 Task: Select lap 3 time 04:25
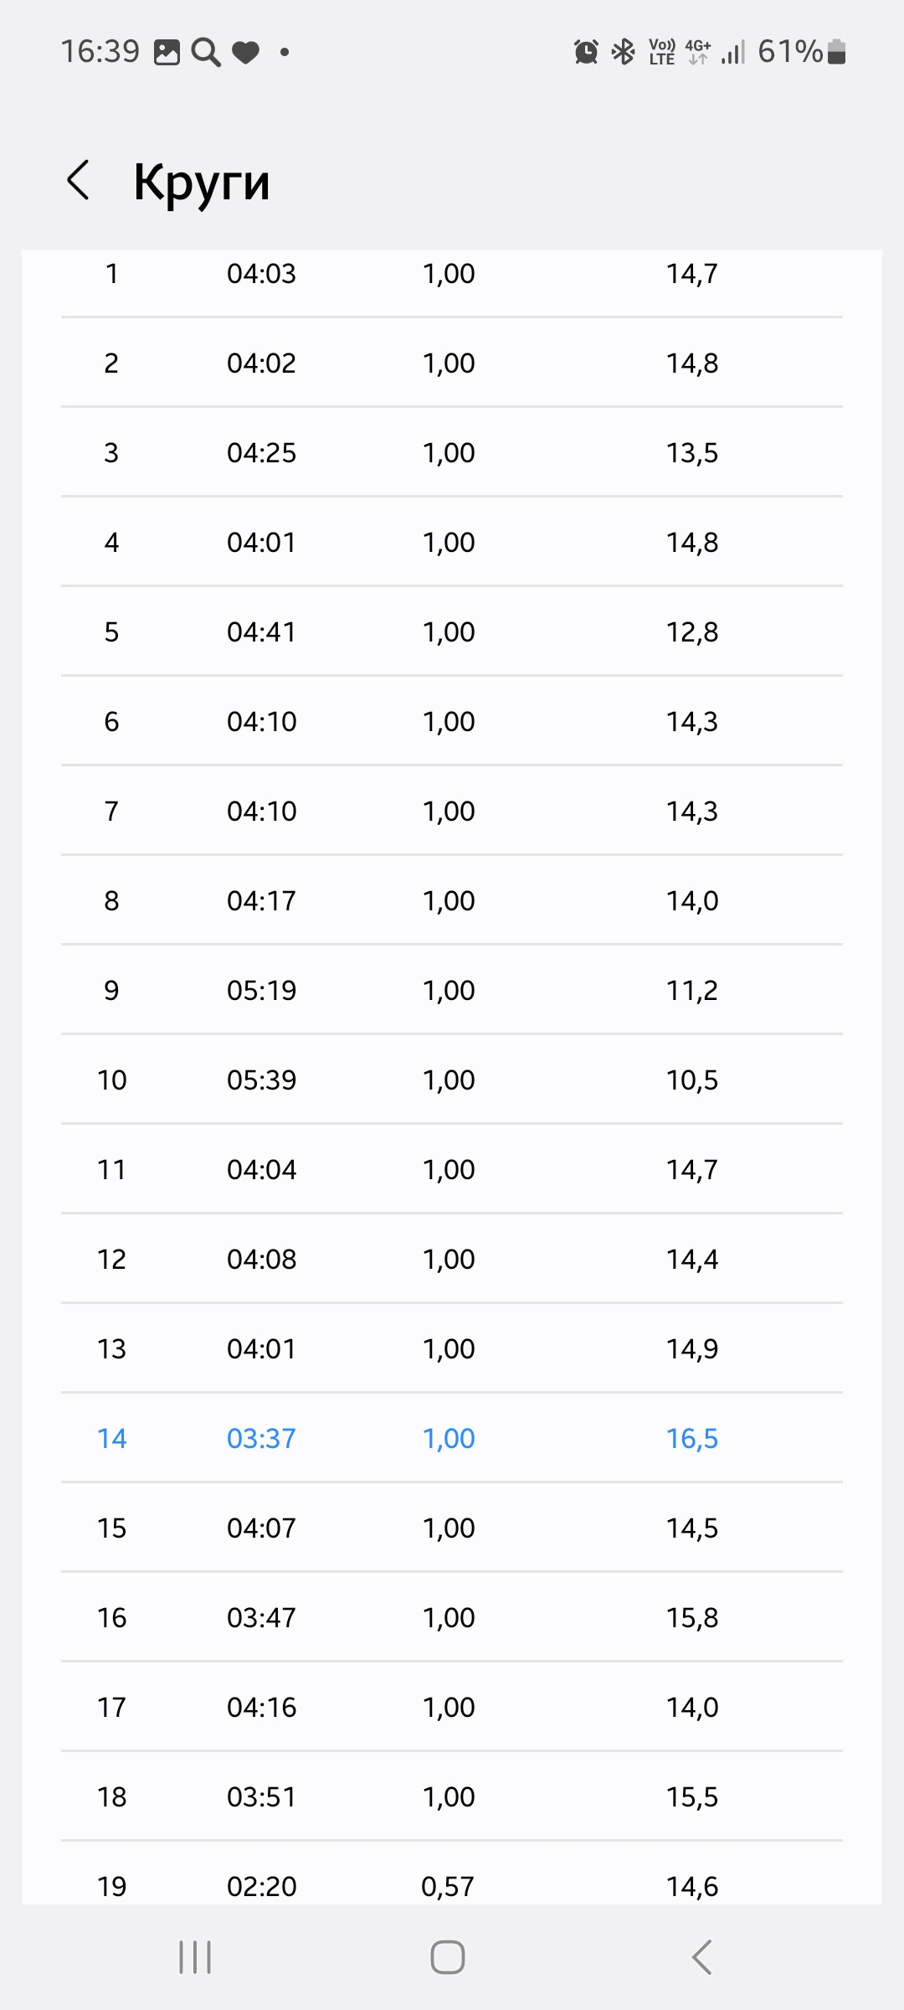click(262, 452)
